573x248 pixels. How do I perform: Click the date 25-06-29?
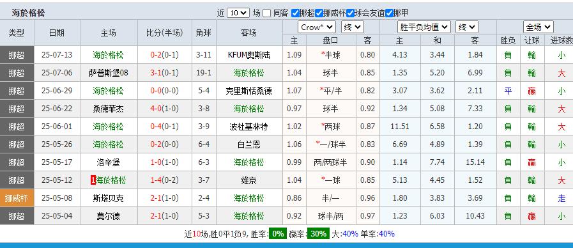pos(57,91)
